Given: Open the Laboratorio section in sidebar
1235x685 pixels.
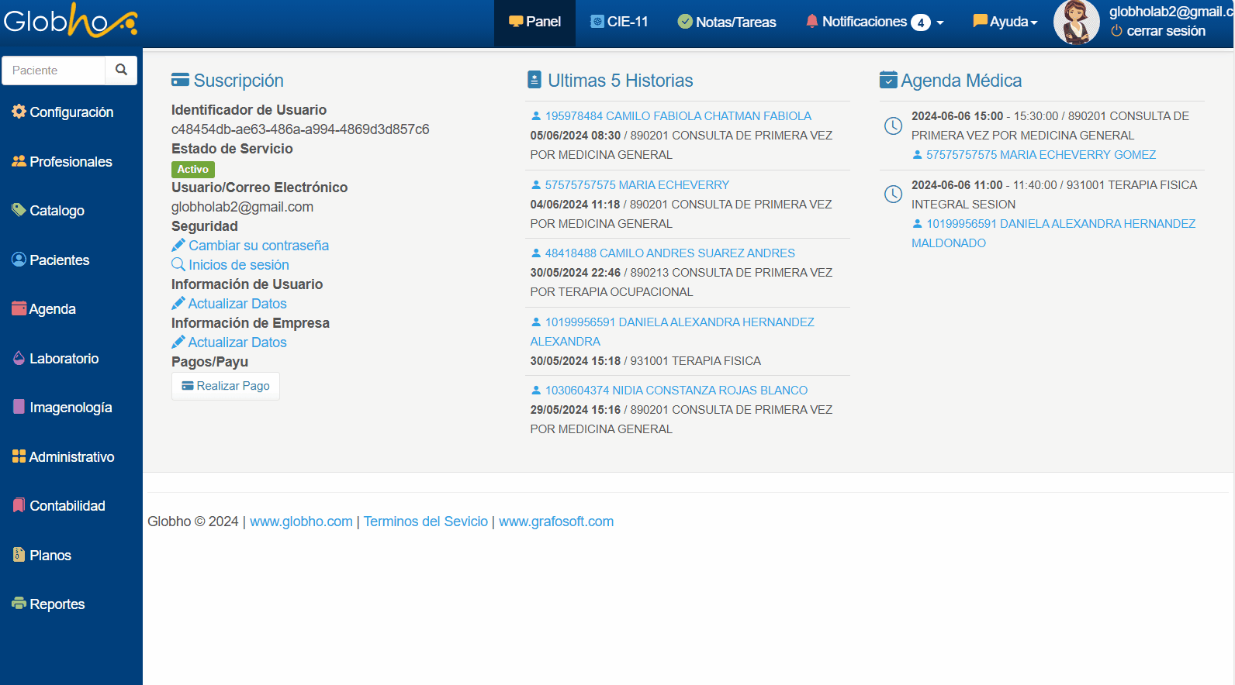Looking at the screenshot, I should (x=64, y=359).
